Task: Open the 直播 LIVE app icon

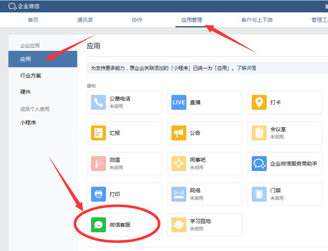Action: [x=179, y=102]
